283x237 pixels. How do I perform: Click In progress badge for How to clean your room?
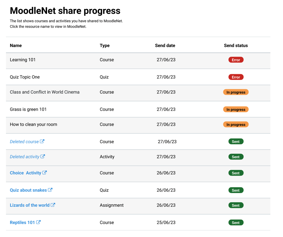pos(236,124)
